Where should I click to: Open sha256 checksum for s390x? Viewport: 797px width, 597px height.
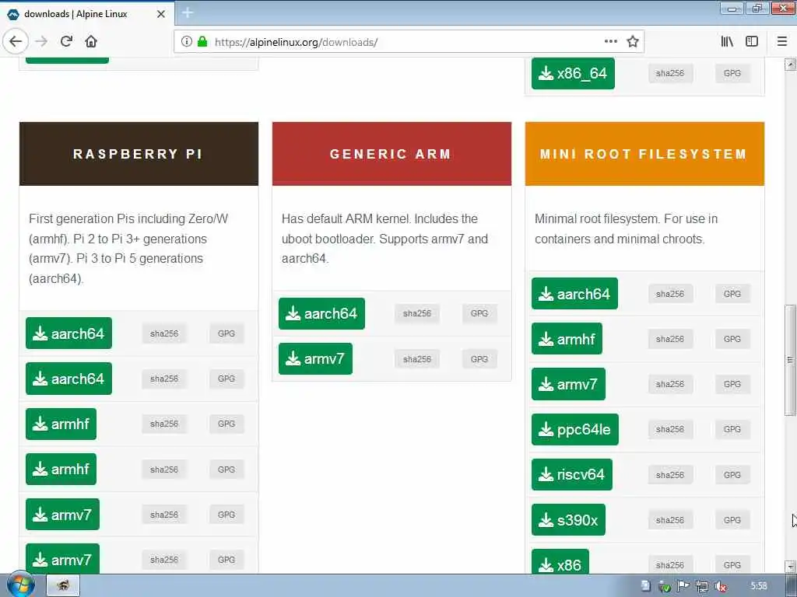coord(670,520)
